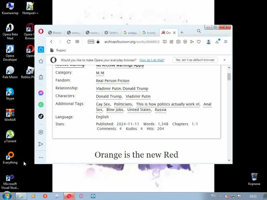Open WhatsApp in the sidebar
The height and width of the screenshot is (200, 267).
tap(41, 105)
